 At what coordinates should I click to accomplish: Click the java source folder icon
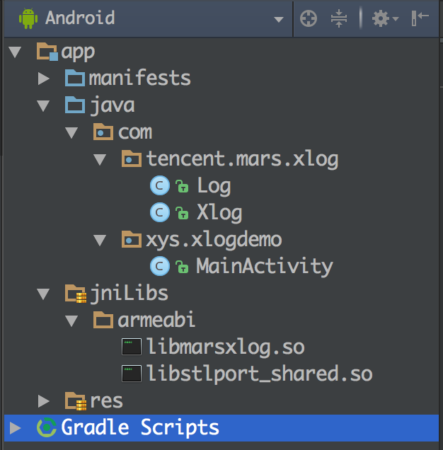74,105
